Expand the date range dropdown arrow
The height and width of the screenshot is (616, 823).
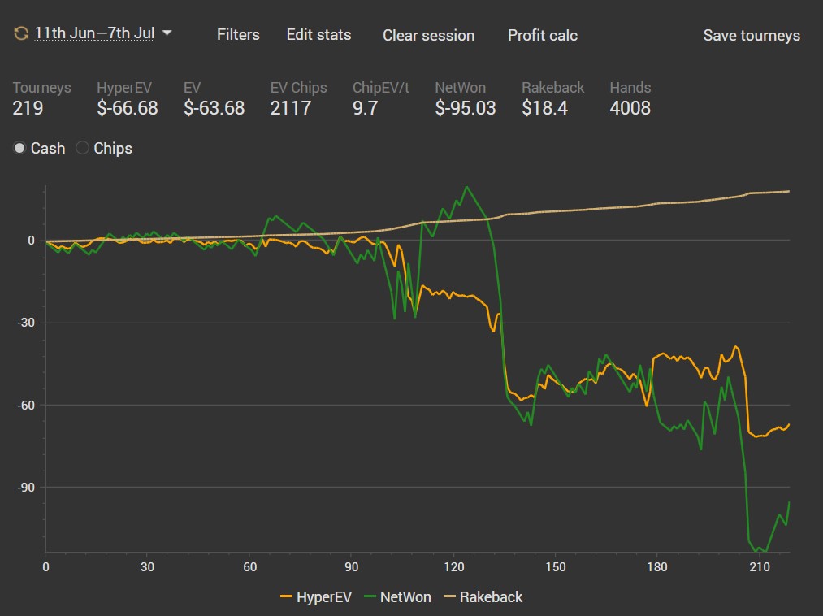click(167, 33)
